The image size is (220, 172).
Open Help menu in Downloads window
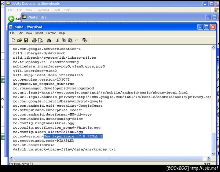[x=67, y=10]
